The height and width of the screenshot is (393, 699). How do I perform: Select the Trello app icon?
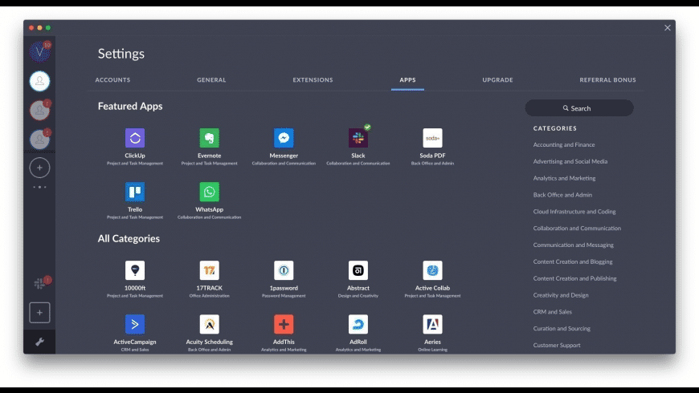point(135,192)
